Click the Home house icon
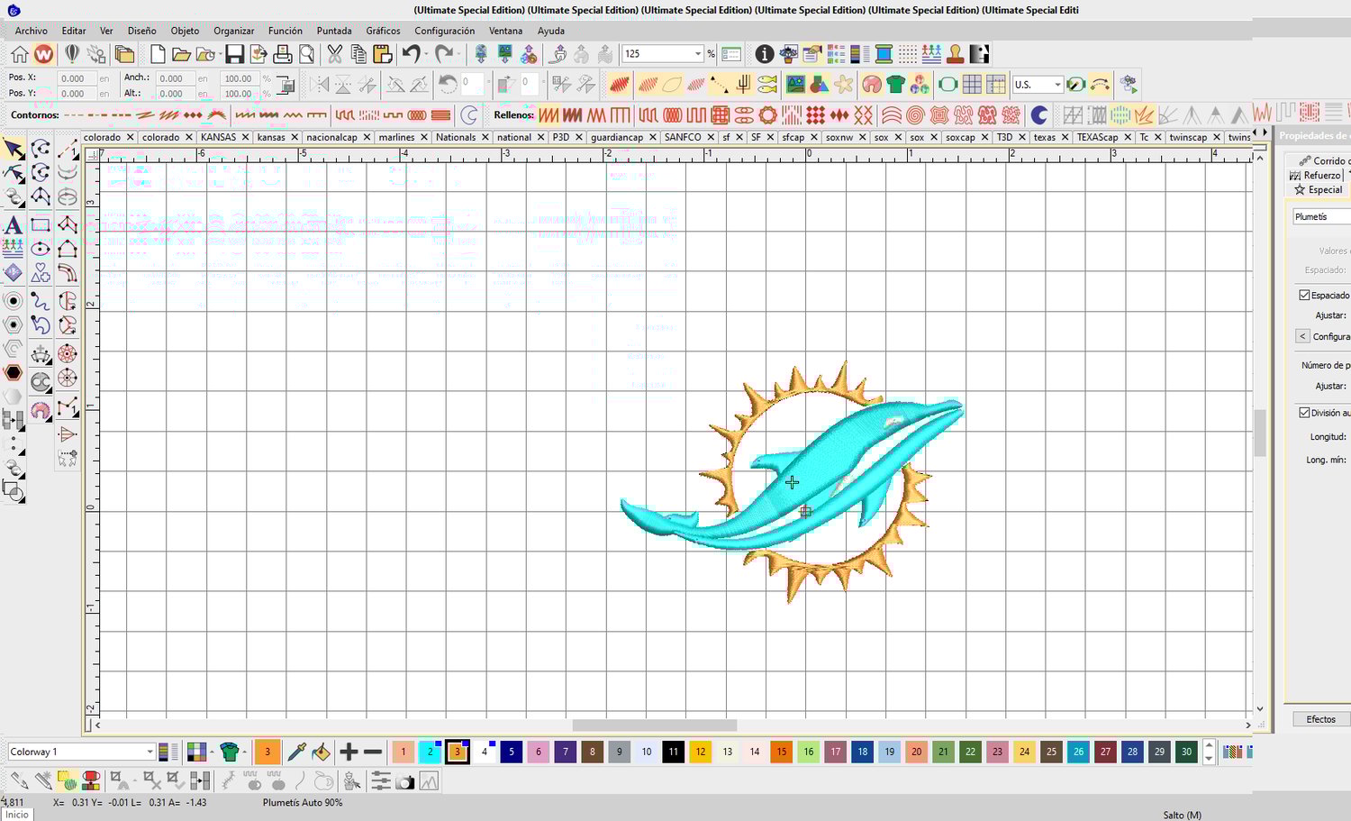 click(19, 55)
